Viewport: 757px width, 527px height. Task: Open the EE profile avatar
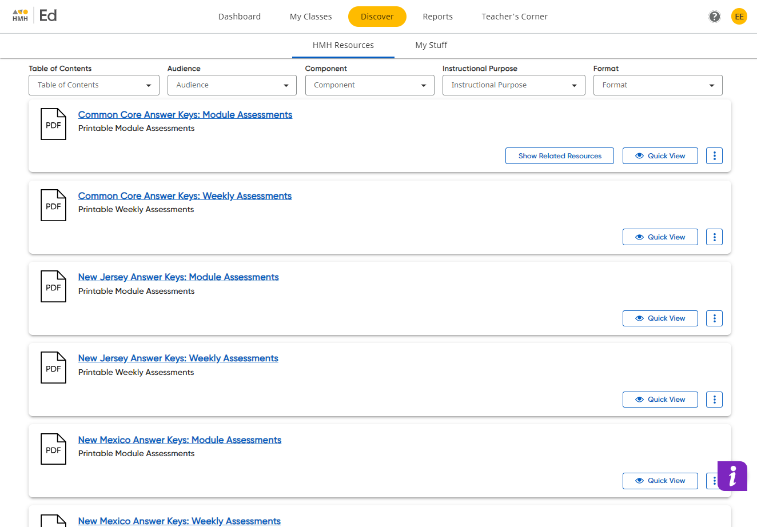739,16
